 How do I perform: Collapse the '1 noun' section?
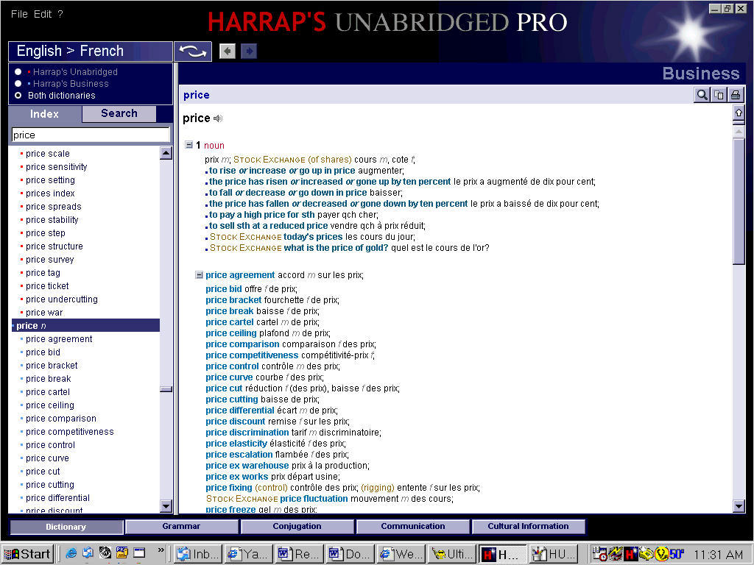(189, 145)
